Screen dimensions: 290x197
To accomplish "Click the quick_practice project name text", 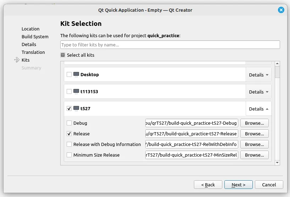I will (163, 35).
